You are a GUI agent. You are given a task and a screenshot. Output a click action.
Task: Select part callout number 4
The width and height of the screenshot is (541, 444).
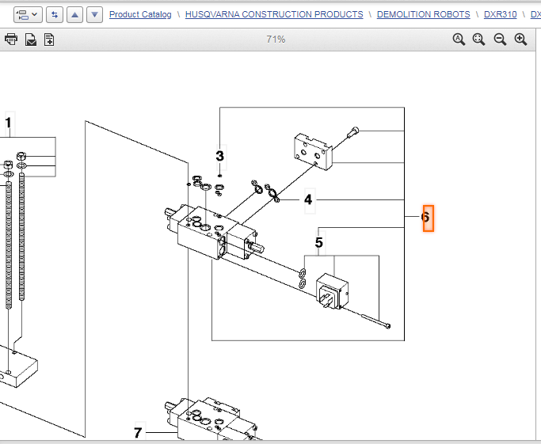coord(308,199)
